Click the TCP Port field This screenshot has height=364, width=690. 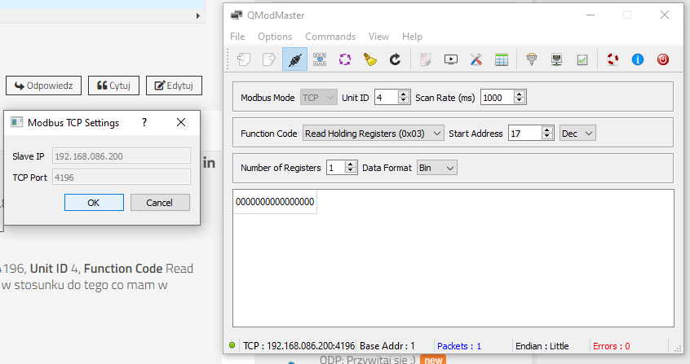[122, 178]
